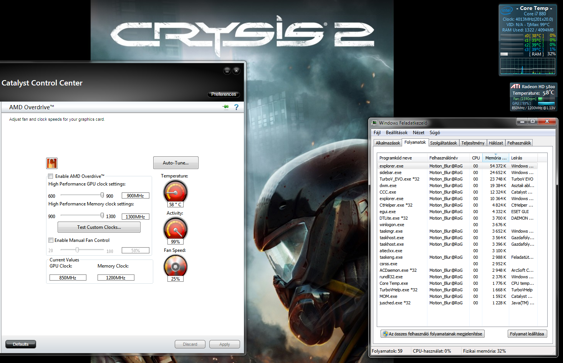Screen dimensions: 563x363
Task: Click the 50% fan speed field
Action: pyautogui.click(x=136, y=250)
